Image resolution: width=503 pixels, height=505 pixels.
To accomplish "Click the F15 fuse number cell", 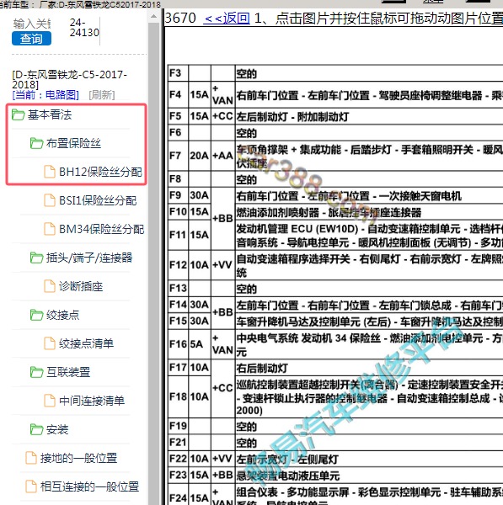I will [179, 321].
